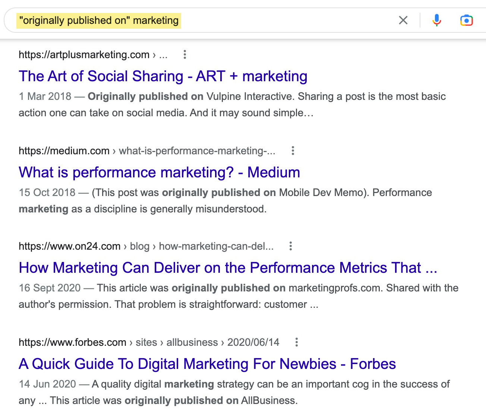Open 'How Marketing Can Deliver on the Performance Metrics' result
The height and width of the screenshot is (417, 486).
[228, 268]
